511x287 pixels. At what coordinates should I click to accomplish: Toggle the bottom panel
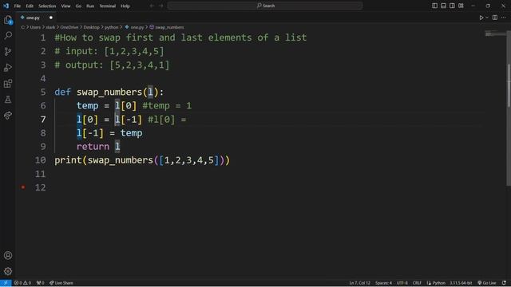coord(443,6)
